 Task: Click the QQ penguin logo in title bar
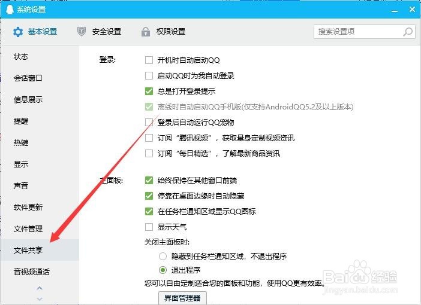point(10,10)
